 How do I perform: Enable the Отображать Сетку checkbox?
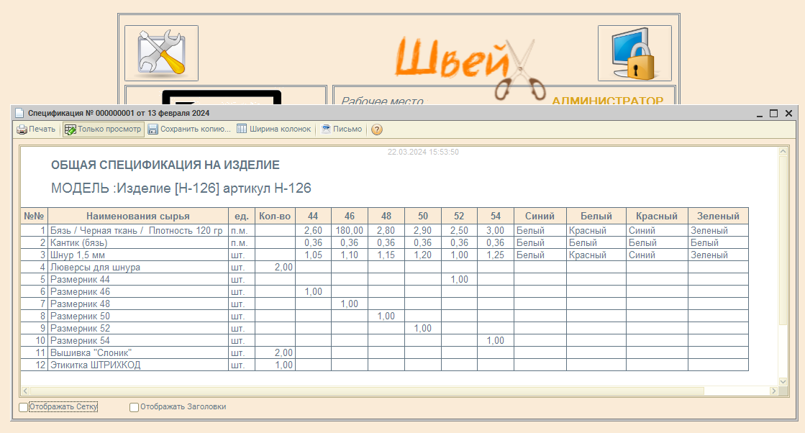coord(23,407)
